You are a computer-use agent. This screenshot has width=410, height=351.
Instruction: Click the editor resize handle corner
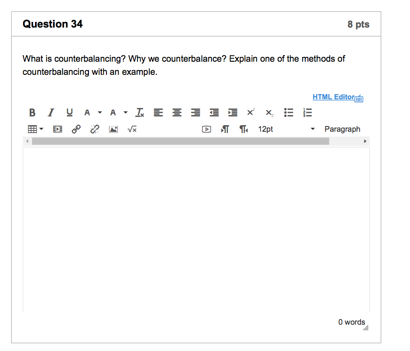coord(366,328)
